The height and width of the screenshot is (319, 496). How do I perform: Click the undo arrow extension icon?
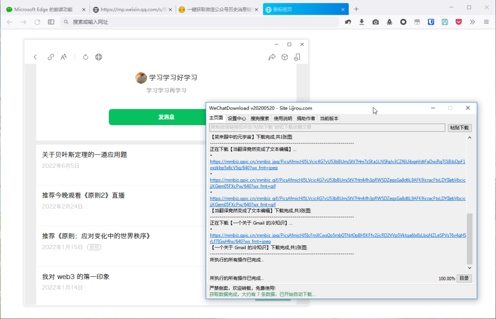[x=348, y=22]
